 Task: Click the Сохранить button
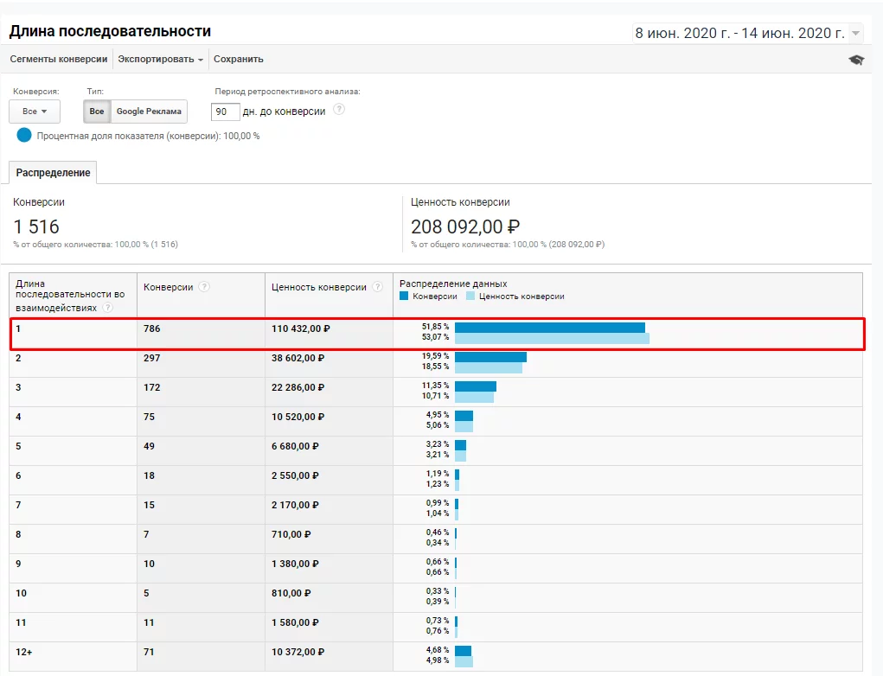pos(238,59)
